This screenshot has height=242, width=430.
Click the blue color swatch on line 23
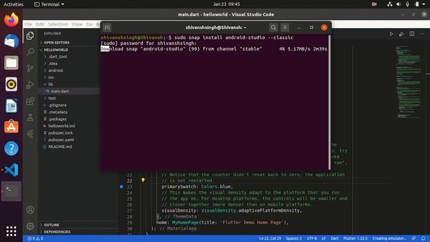click(x=122, y=187)
